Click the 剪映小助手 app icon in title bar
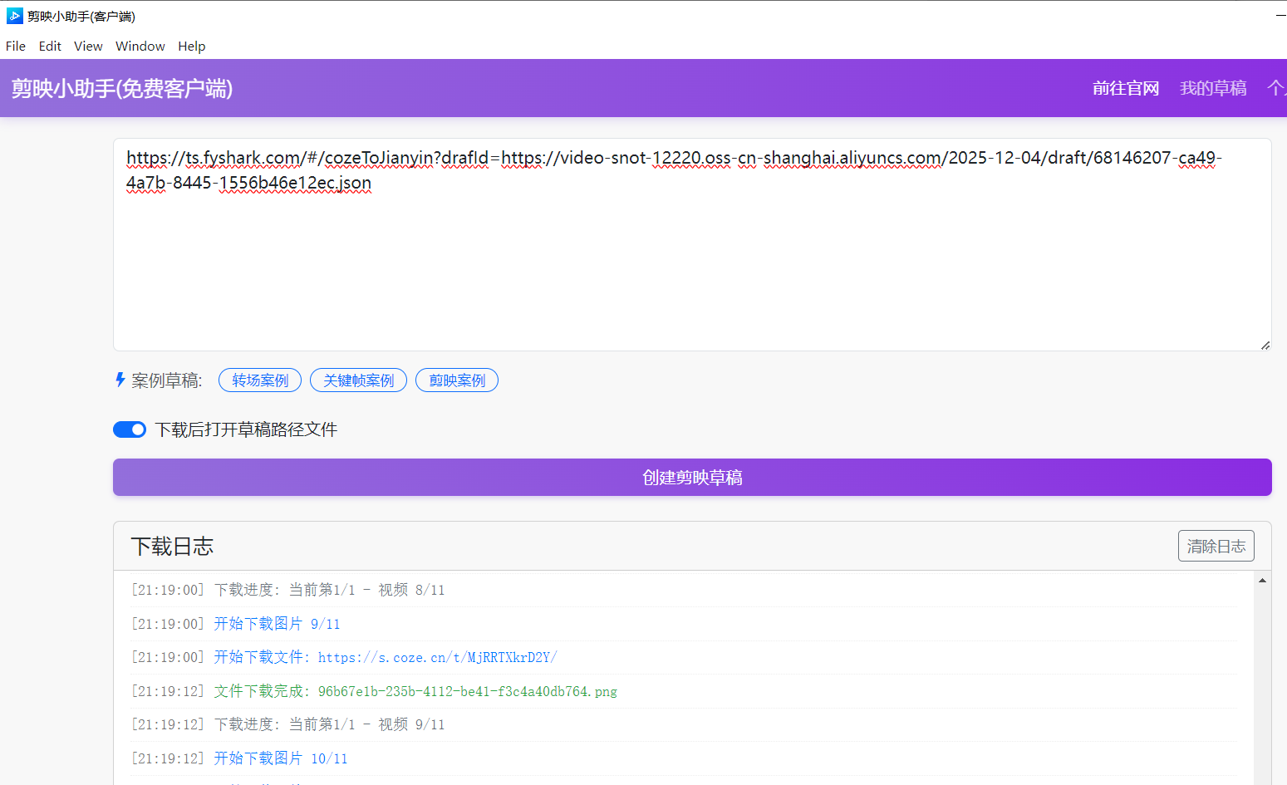The height and width of the screenshot is (785, 1287). (x=14, y=16)
